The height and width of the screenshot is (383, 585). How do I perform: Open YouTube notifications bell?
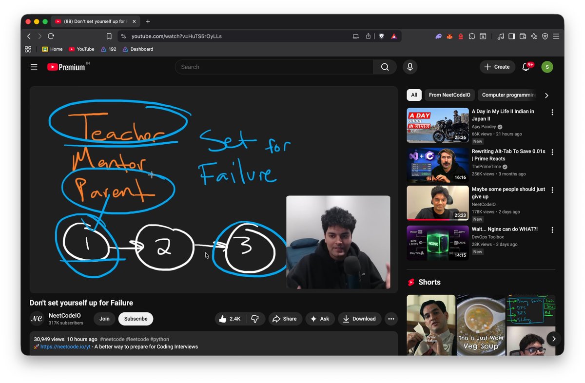coord(526,67)
